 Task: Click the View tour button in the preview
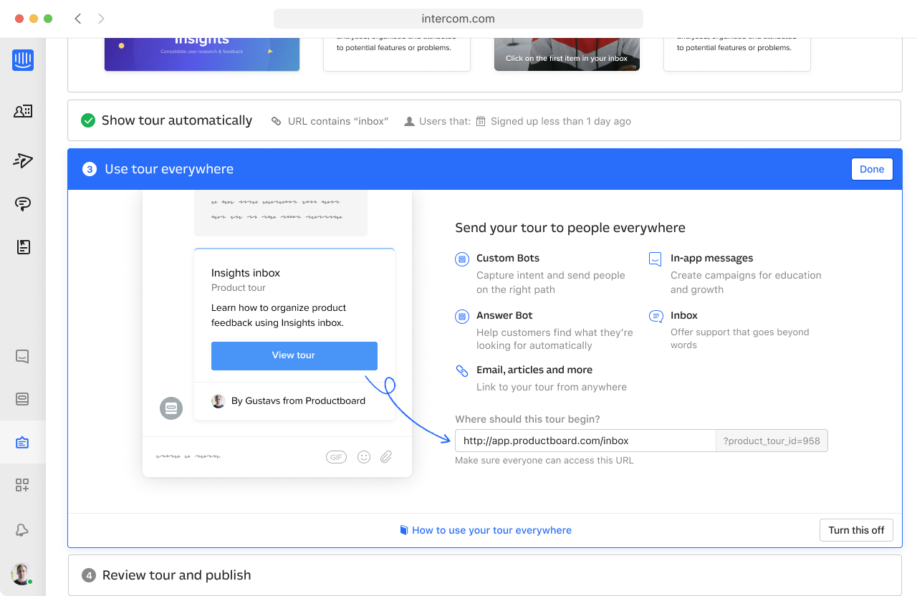pyautogui.click(x=294, y=355)
